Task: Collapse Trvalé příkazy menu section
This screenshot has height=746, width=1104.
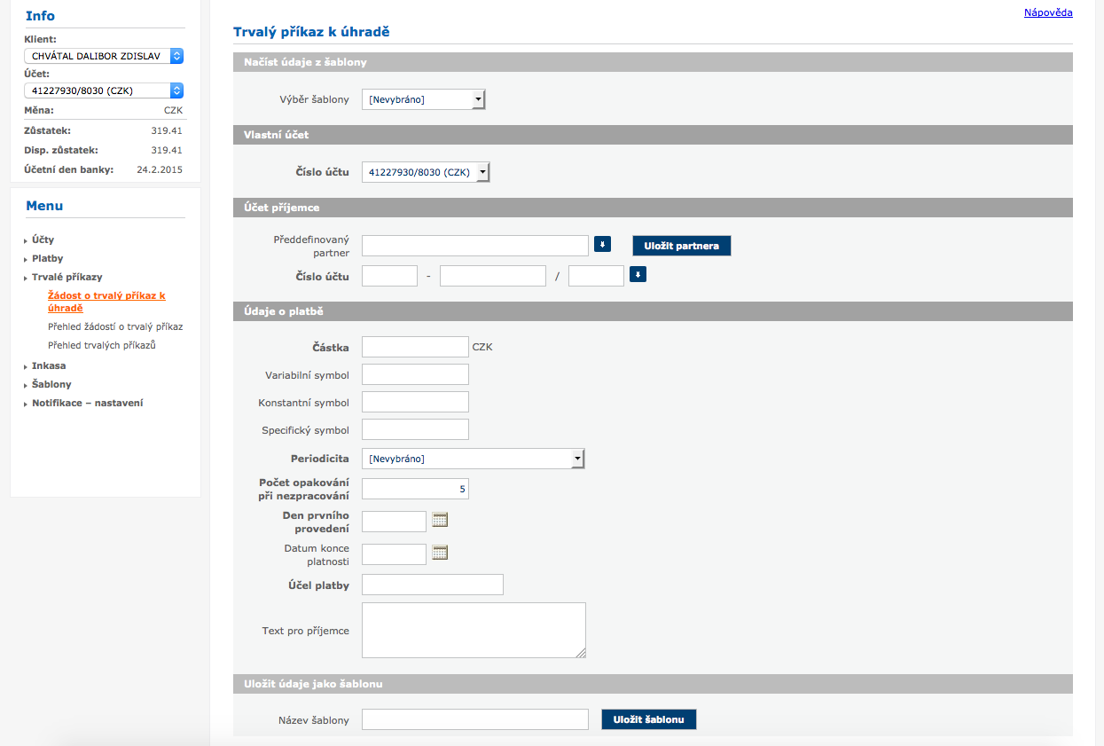Action: [67, 277]
